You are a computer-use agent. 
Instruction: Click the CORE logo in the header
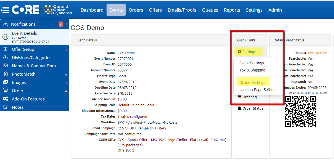(x=25, y=10)
